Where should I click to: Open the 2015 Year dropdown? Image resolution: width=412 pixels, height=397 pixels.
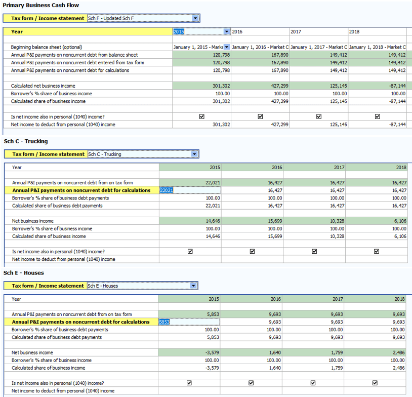[x=227, y=31]
